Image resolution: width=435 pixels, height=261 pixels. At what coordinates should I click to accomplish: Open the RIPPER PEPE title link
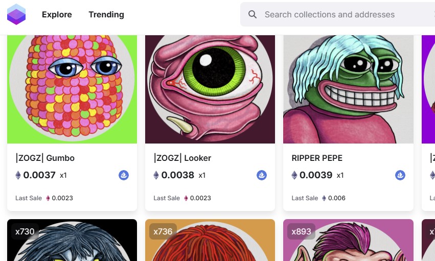click(317, 158)
